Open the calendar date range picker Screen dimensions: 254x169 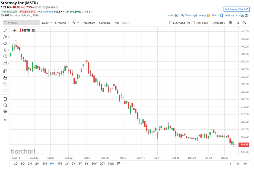pyautogui.click(x=119, y=164)
